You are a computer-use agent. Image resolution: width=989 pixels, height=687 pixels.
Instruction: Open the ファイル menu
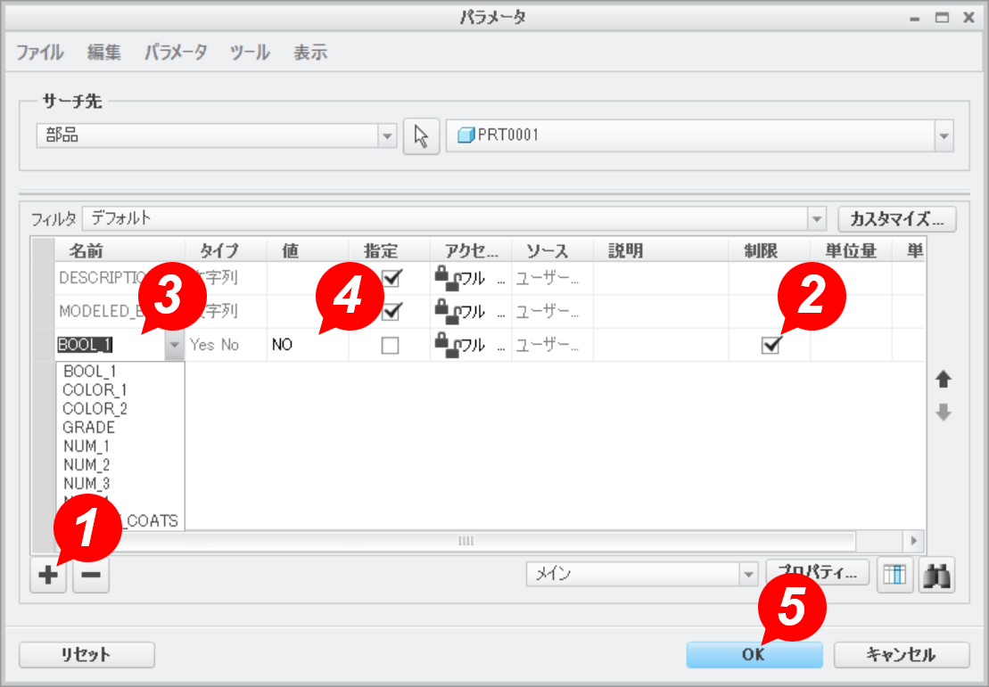tap(39, 53)
